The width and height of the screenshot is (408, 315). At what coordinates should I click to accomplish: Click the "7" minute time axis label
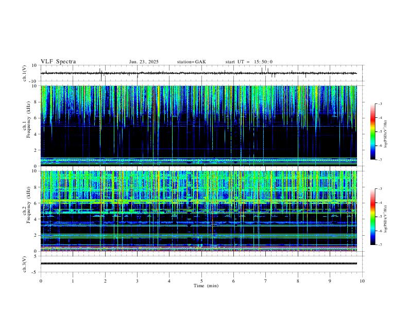tap(266, 281)
